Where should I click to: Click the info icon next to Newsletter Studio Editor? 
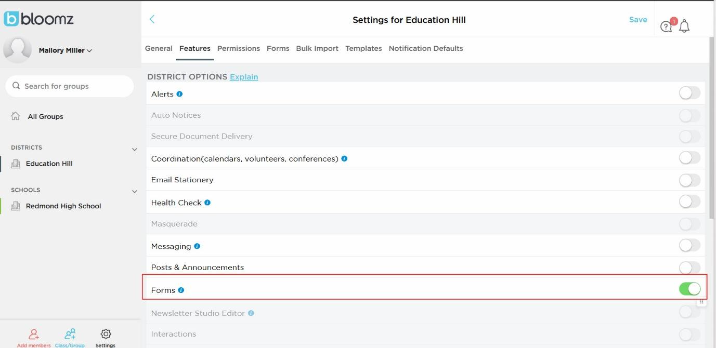(251, 313)
